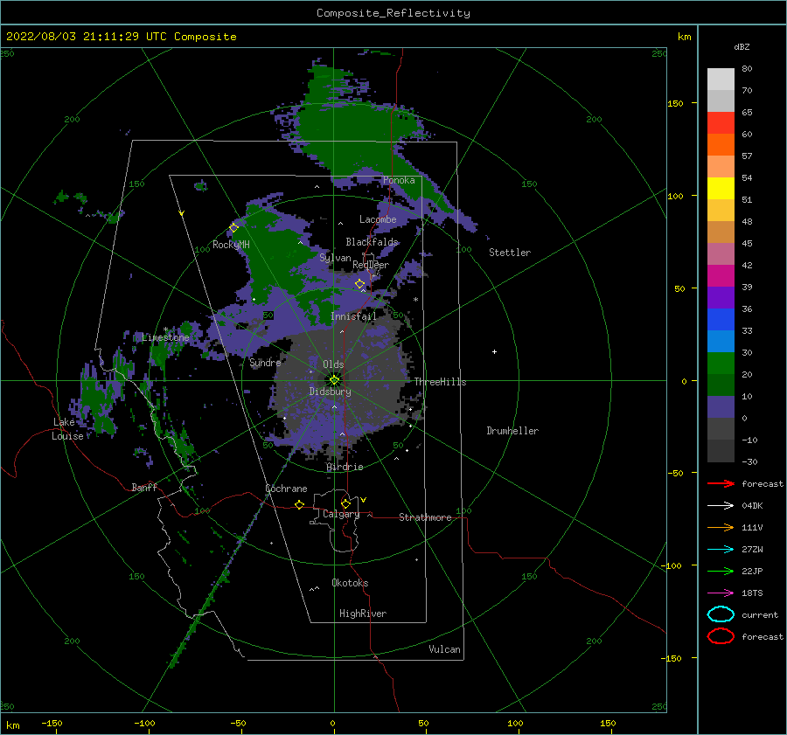Click the Blackfalds label on the map
Viewport: 787px width, 735px height.
(372, 242)
